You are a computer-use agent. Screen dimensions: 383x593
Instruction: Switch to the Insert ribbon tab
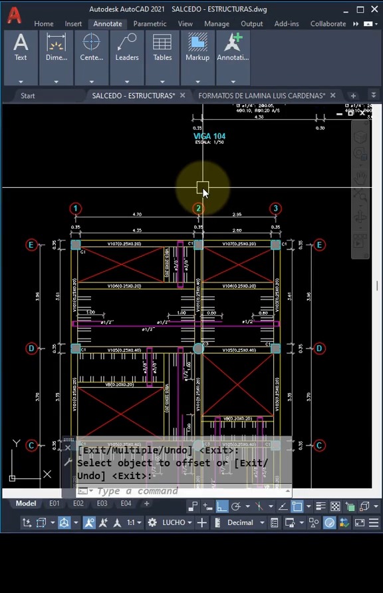73,24
